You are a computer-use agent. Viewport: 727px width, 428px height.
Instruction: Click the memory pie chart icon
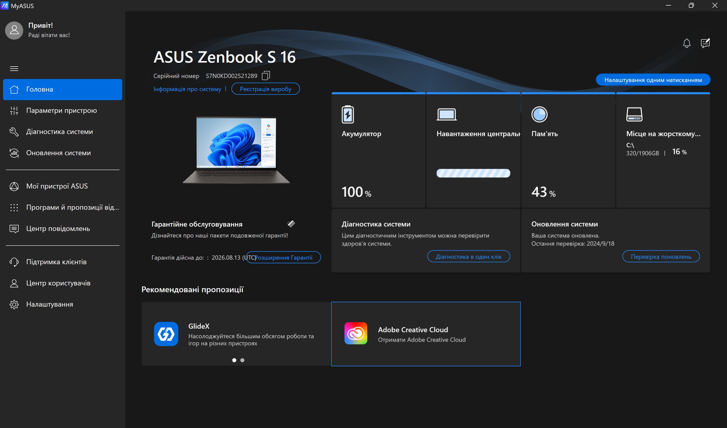click(x=539, y=115)
